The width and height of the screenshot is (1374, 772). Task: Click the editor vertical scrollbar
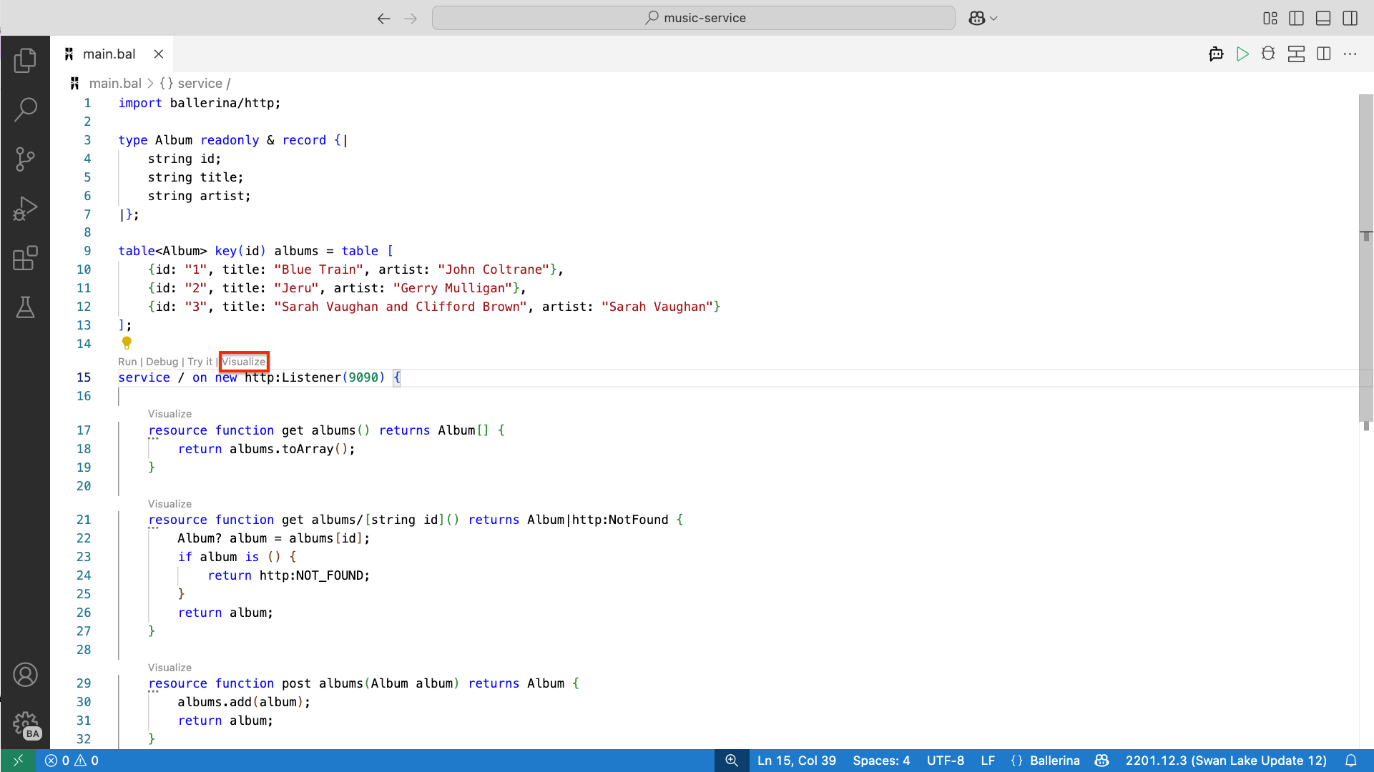(x=1366, y=257)
